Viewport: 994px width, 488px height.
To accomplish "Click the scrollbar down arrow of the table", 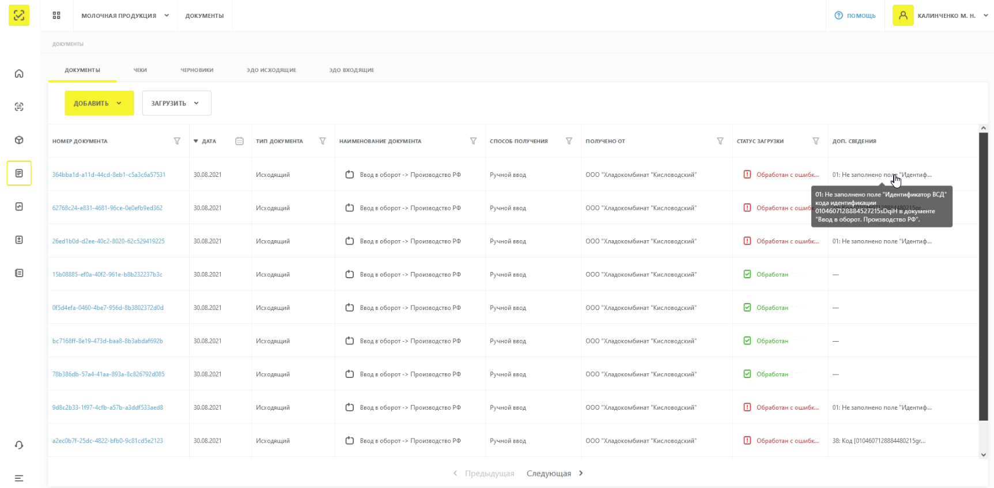I will pyautogui.click(x=983, y=455).
